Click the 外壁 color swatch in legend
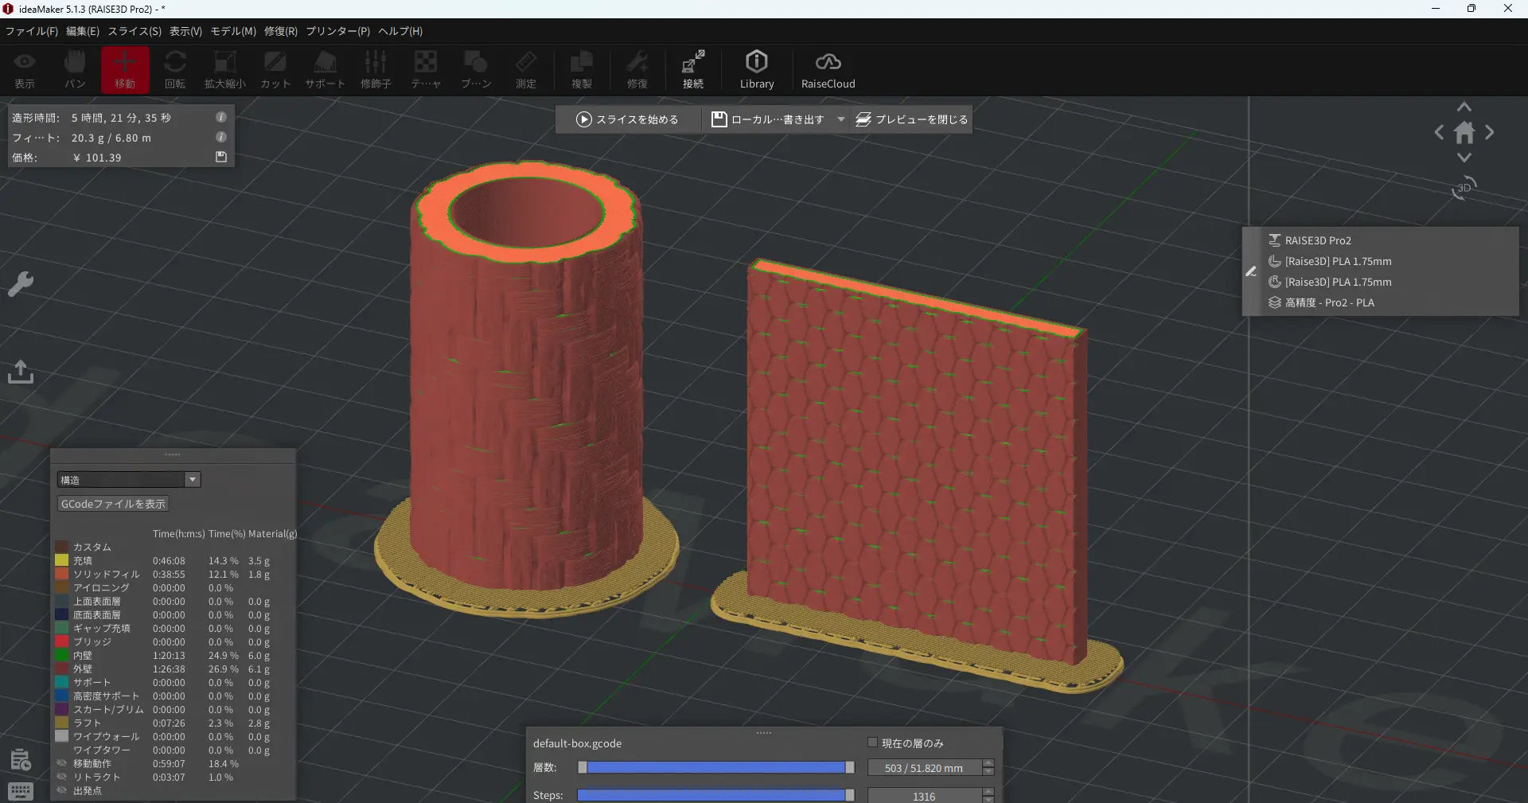 (x=61, y=669)
